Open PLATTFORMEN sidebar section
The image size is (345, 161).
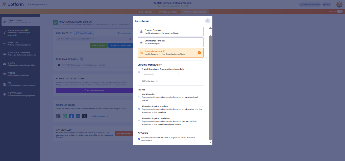point(20,94)
